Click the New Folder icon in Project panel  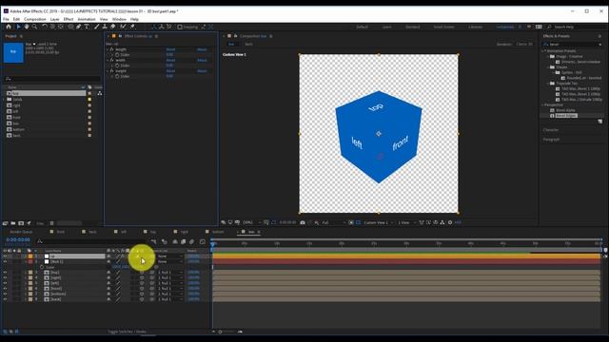click(13, 223)
